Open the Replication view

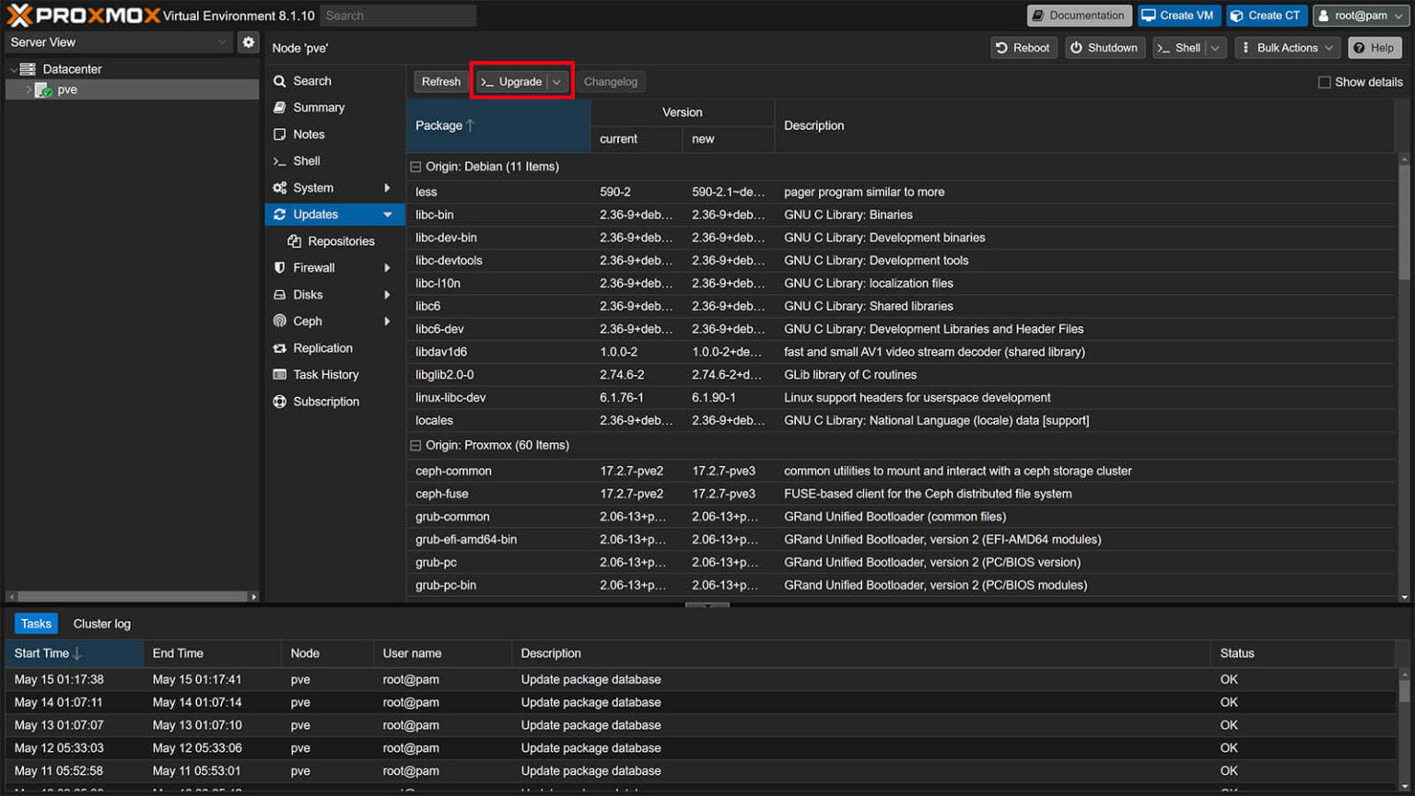(322, 347)
